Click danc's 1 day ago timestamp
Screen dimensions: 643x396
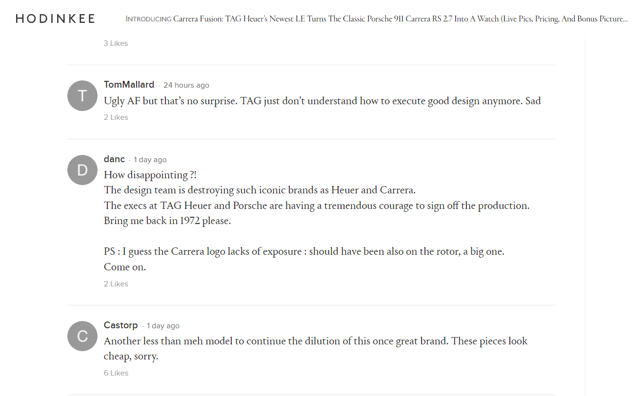[x=150, y=160]
